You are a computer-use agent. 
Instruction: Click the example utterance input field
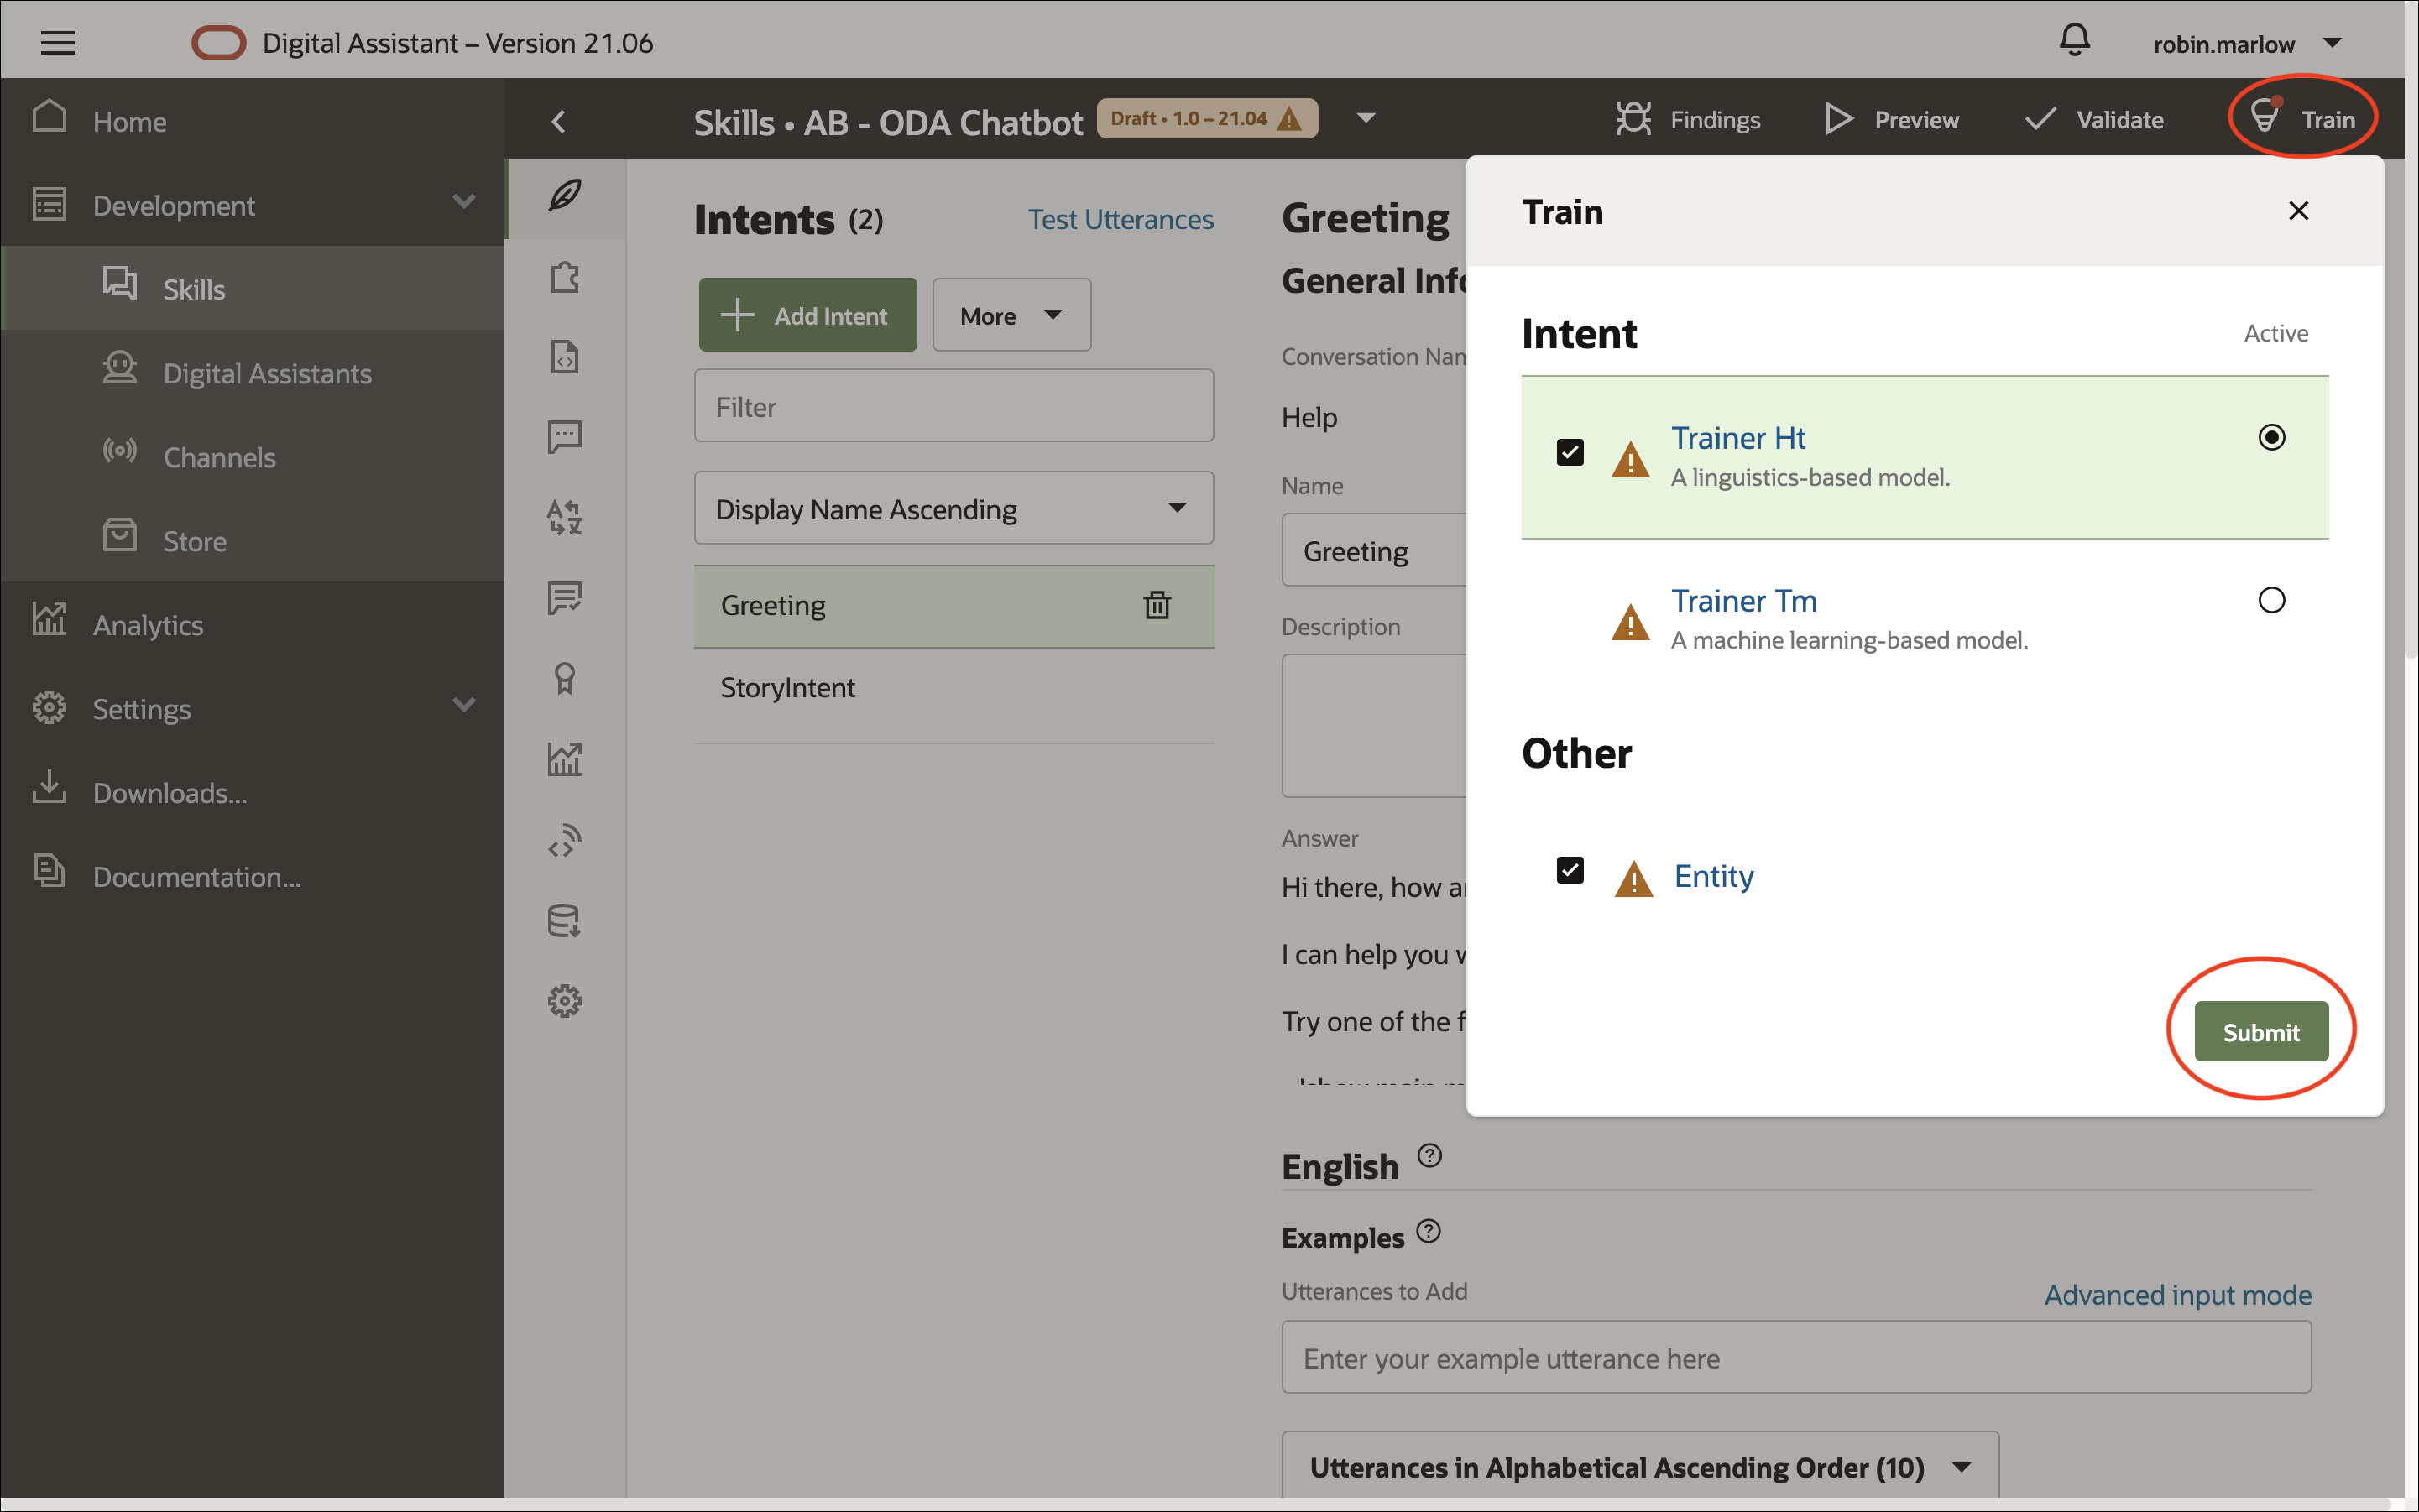click(1795, 1357)
